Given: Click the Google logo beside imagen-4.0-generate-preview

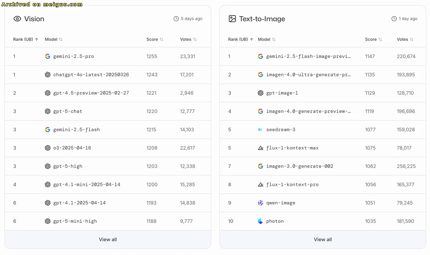Looking at the screenshot, I should click(261, 111).
